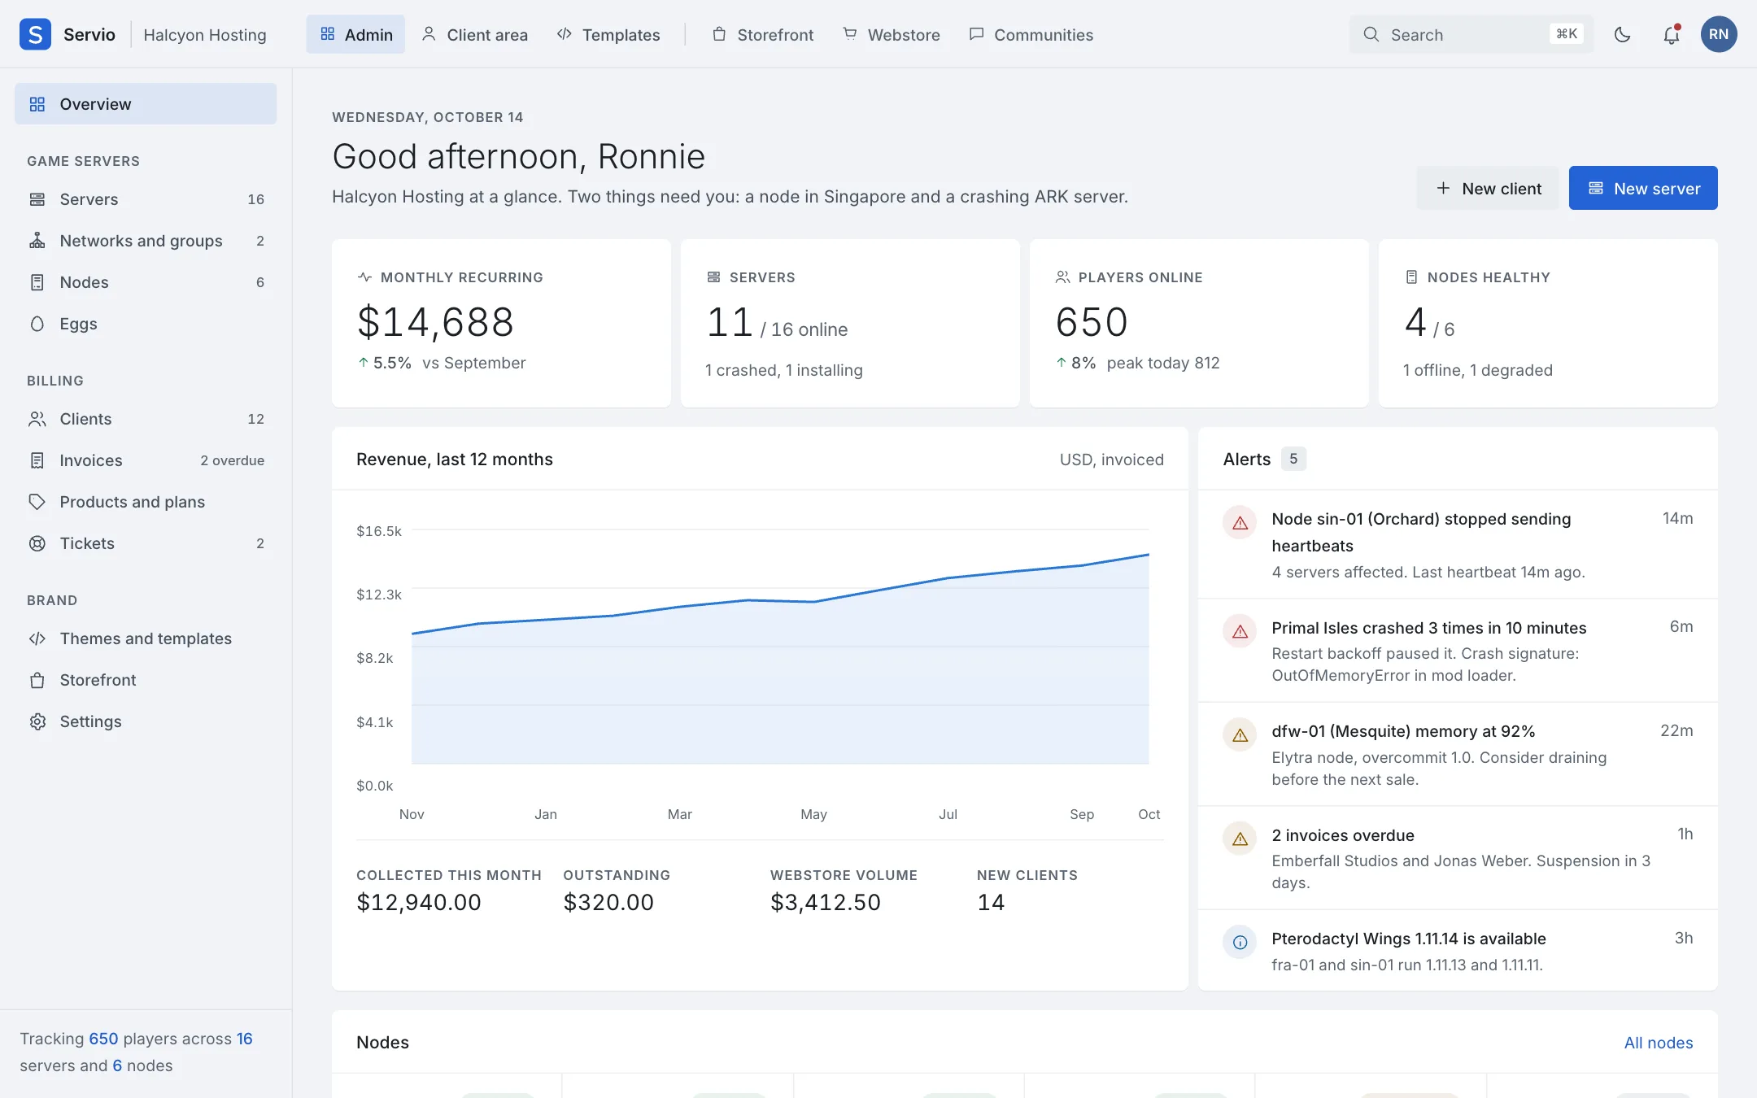Image resolution: width=1757 pixels, height=1098 pixels.
Task: Click the Servers 11 / 16 online card
Action: (x=850, y=323)
